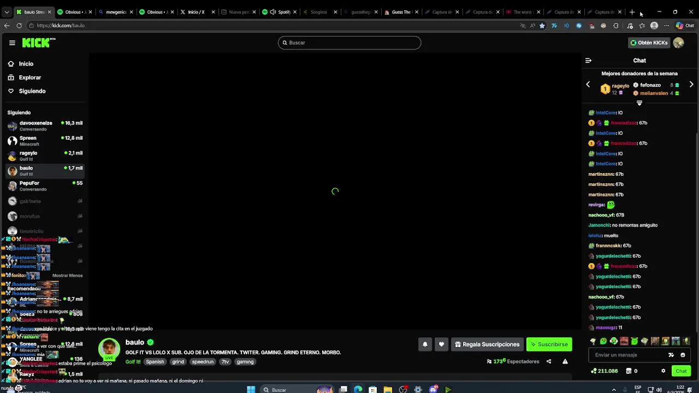Show hidden tray icons chevron
The width and height of the screenshot is (699, 393).
pos(614,390)
